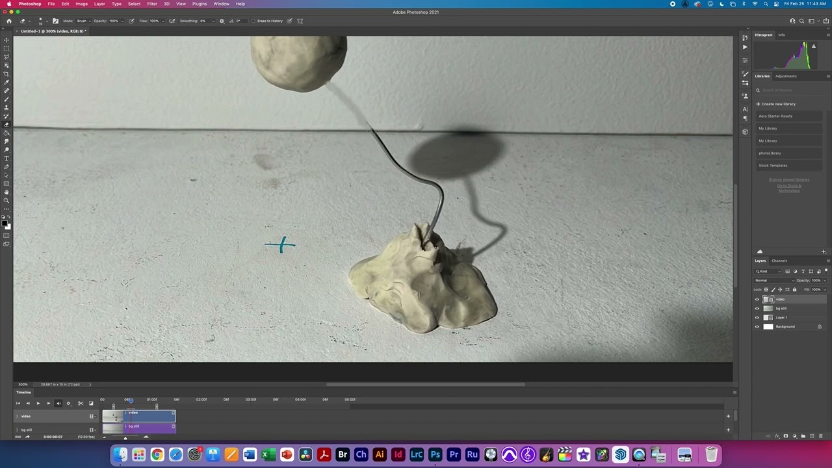Image resolution: width=832 pixels, height=468 pixels.
Task: Open the layer Kind filter dropdown
Action: (768, 271)
